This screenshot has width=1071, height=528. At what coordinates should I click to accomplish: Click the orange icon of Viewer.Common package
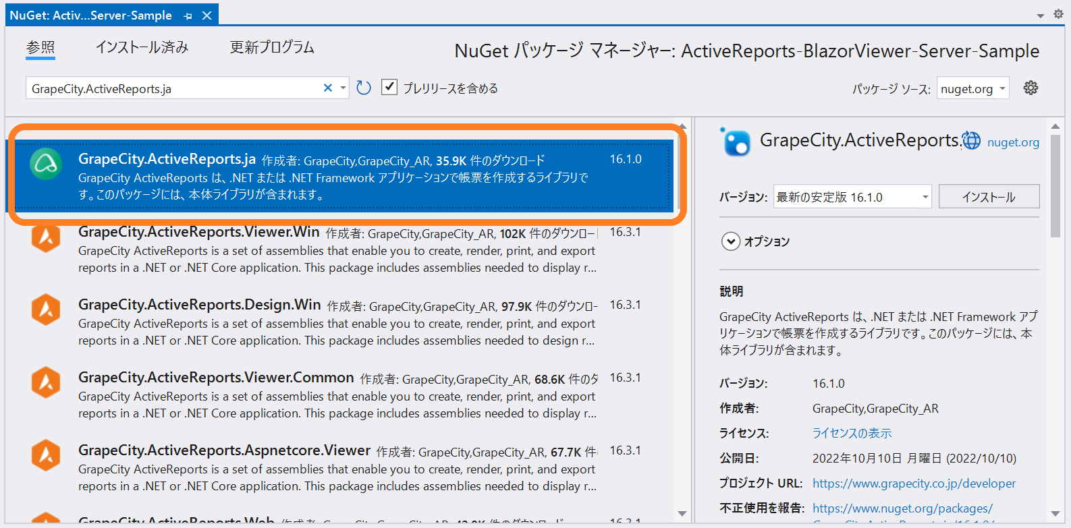click(46, 382)
